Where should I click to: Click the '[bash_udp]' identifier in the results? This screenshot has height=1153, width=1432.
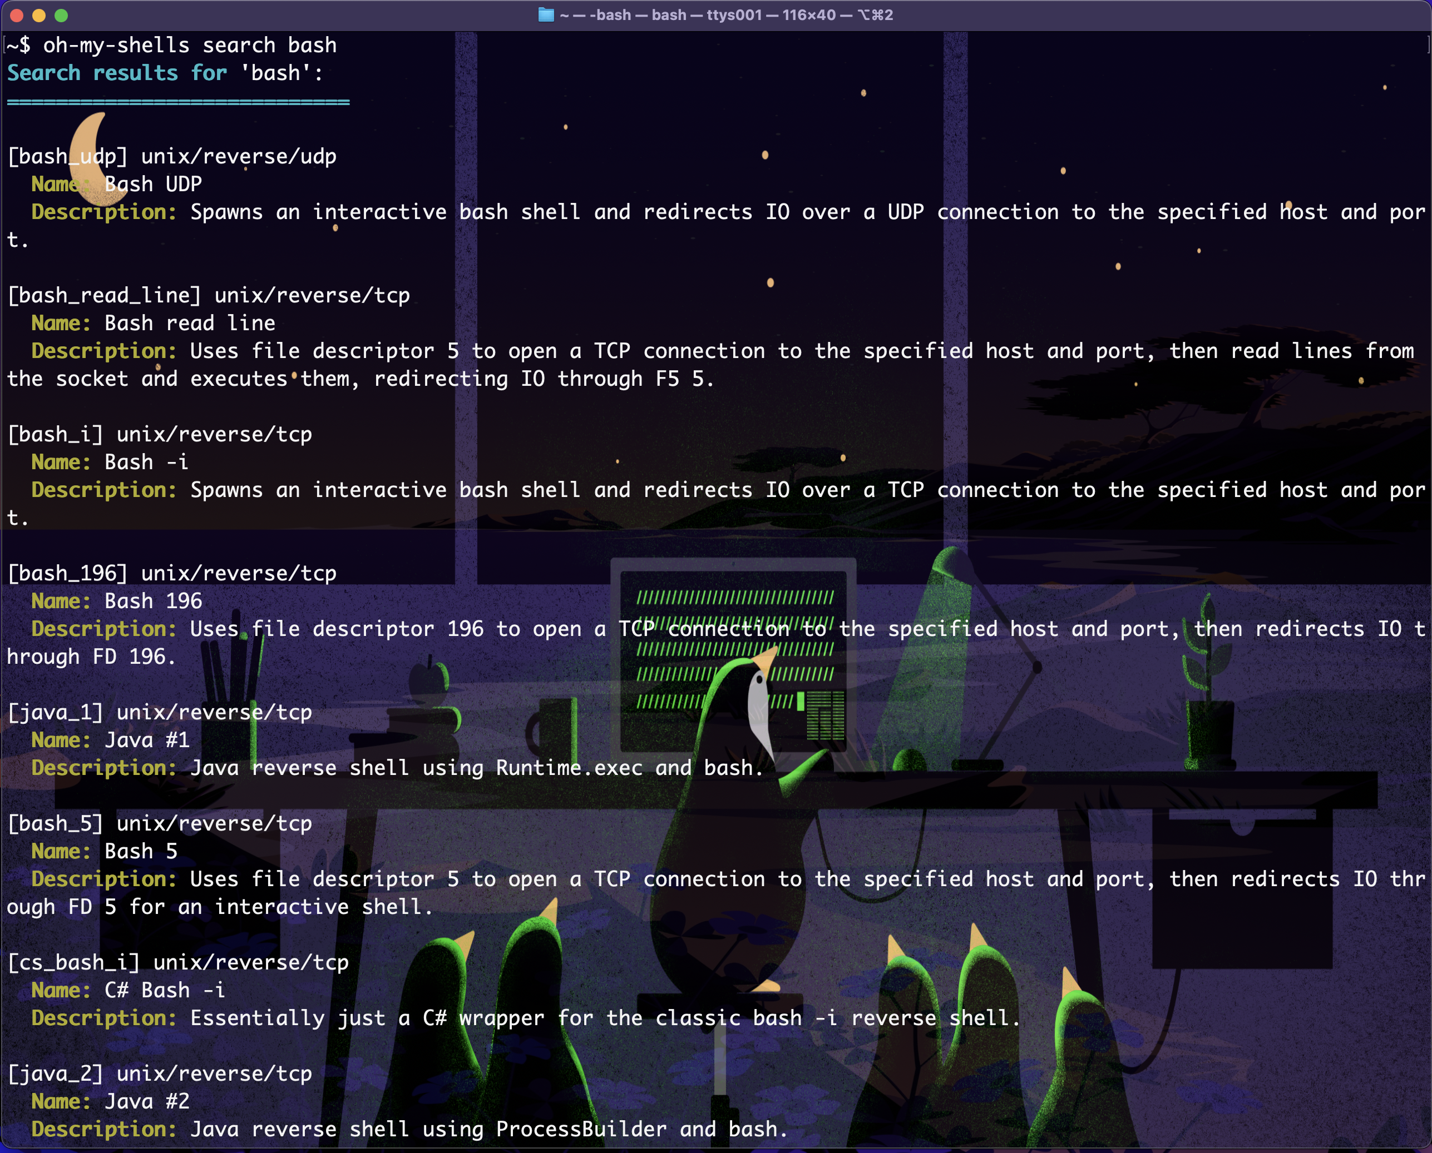point(67,157)
